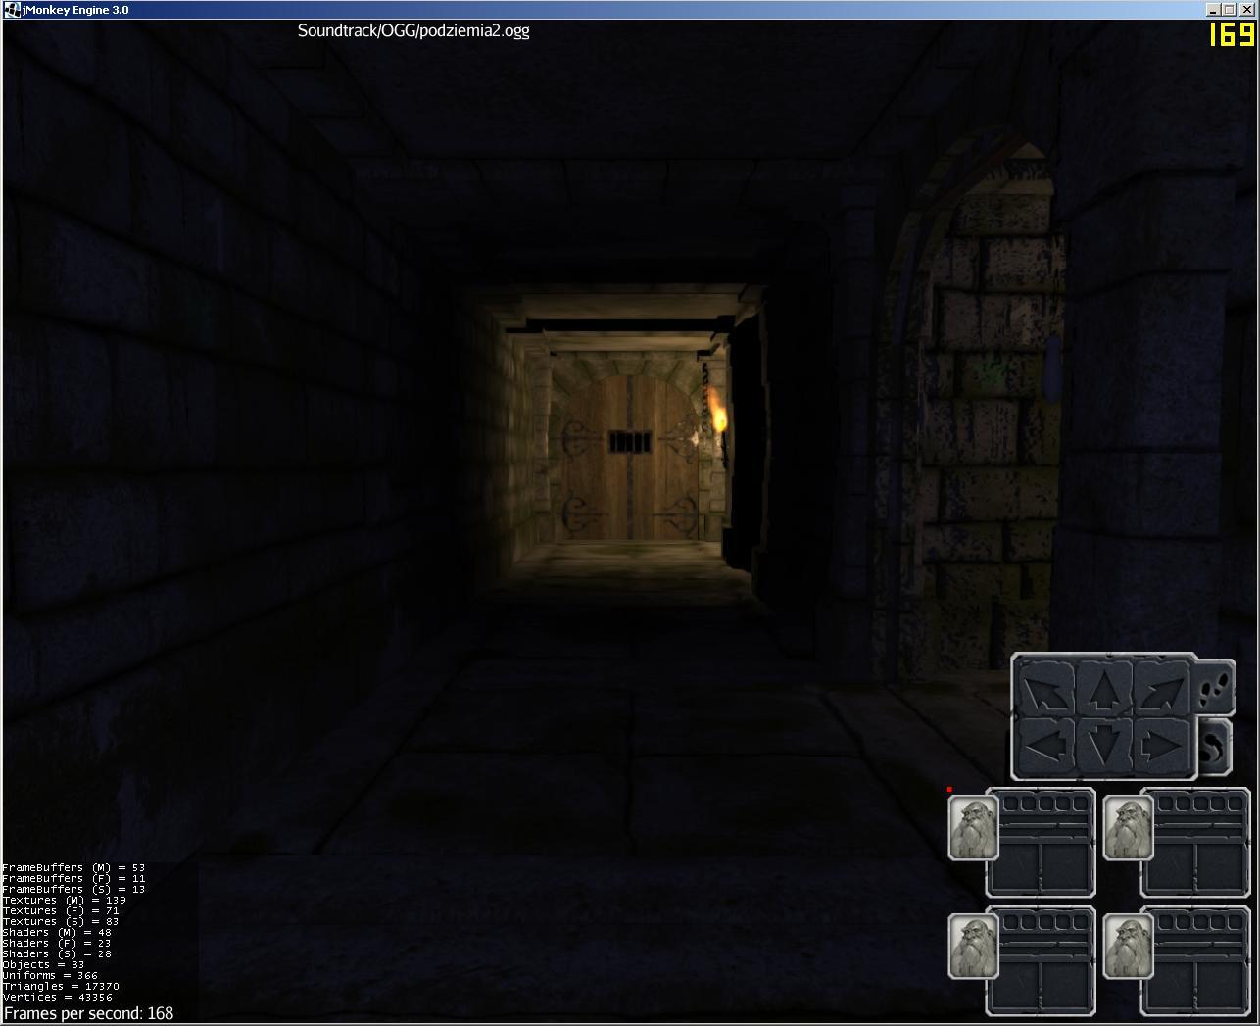This screenshot has height=1026, width=1260.
Task: Click the turn-right diagonal arrow movement button
Action: [x=1162, y=690]
